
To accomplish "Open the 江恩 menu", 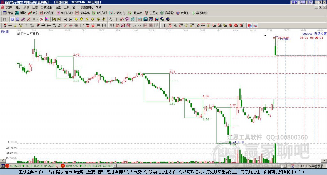I will pyautogui.click(x=35, y=7).
